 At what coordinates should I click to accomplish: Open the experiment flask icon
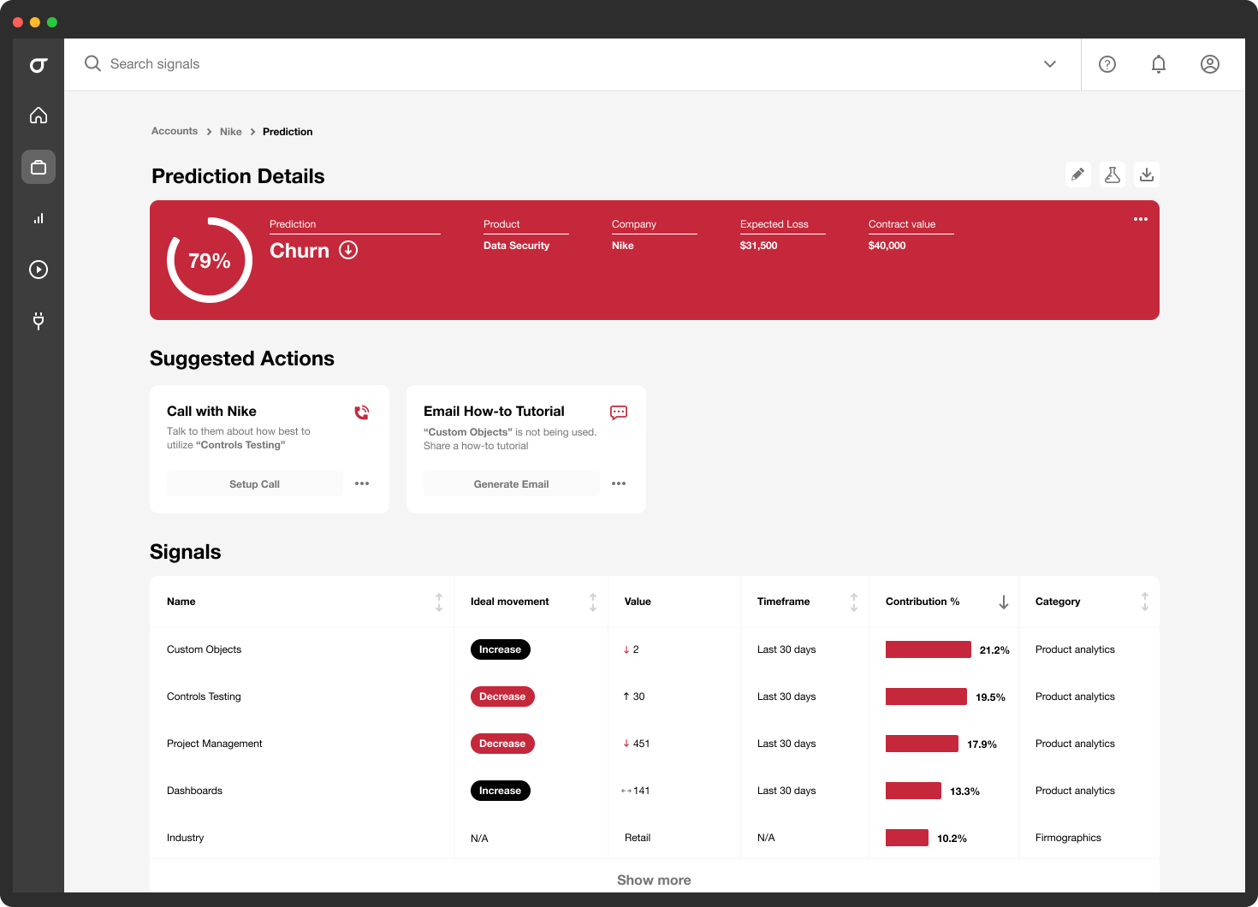[x=1113, y=175]
